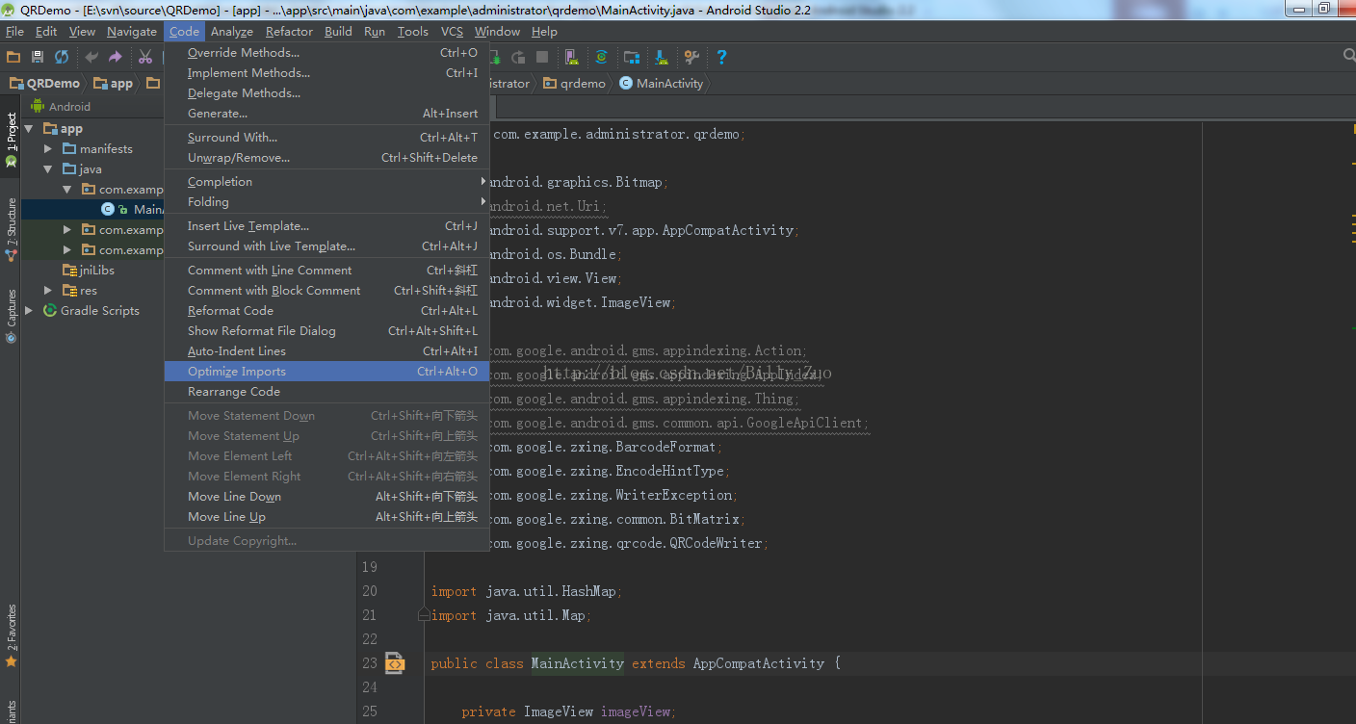
Task: Select Override Methods... menu entry
Action: click(x=326, y=52)
